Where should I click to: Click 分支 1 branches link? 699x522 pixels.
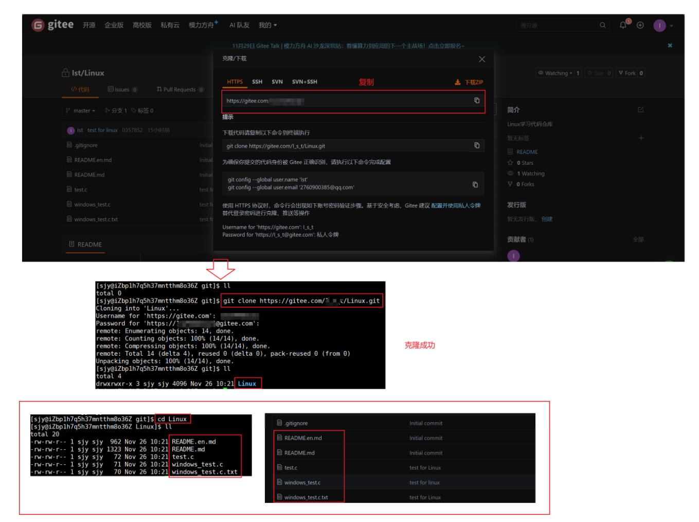pyautogui.click(x=116, y=111)
